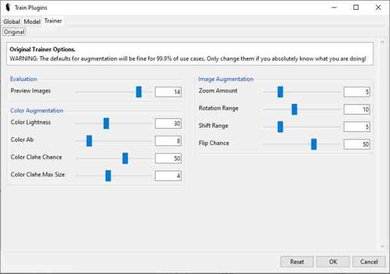Click the Color Augmentation section heading
Image resolution: width=390 pixels, height=274 pixels.
click(x=37, y=110)
